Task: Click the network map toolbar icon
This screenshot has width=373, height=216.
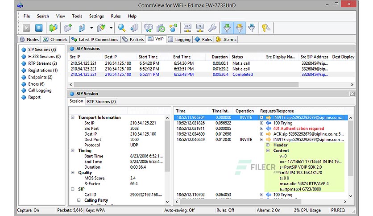Action: coord(149,28)
